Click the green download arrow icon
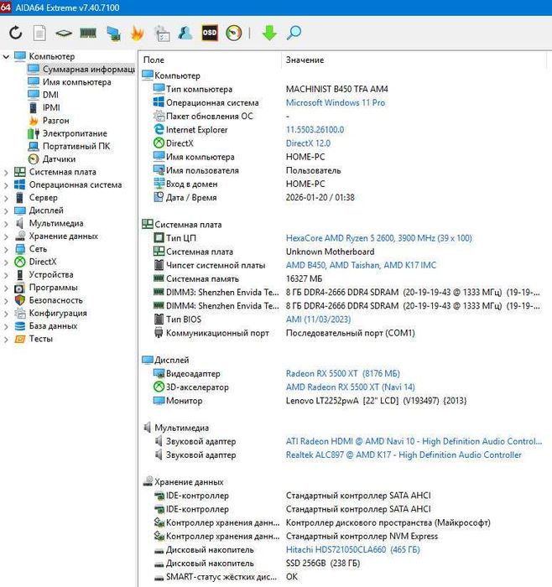The width and height of the screenshot is (552, 587). (269, 33)
